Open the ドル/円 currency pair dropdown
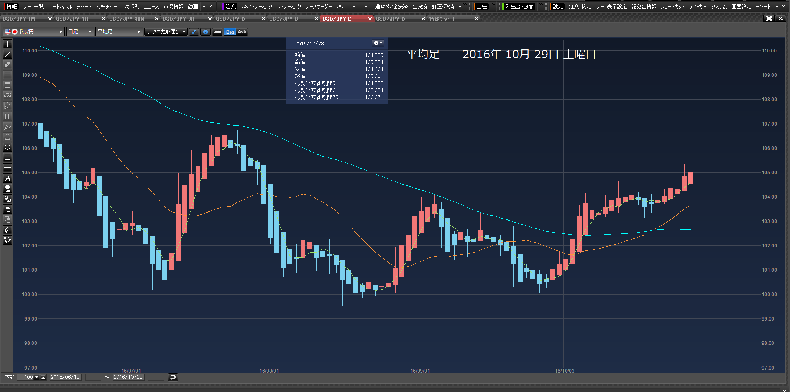 pyautogui.click(x=34, y=32)
